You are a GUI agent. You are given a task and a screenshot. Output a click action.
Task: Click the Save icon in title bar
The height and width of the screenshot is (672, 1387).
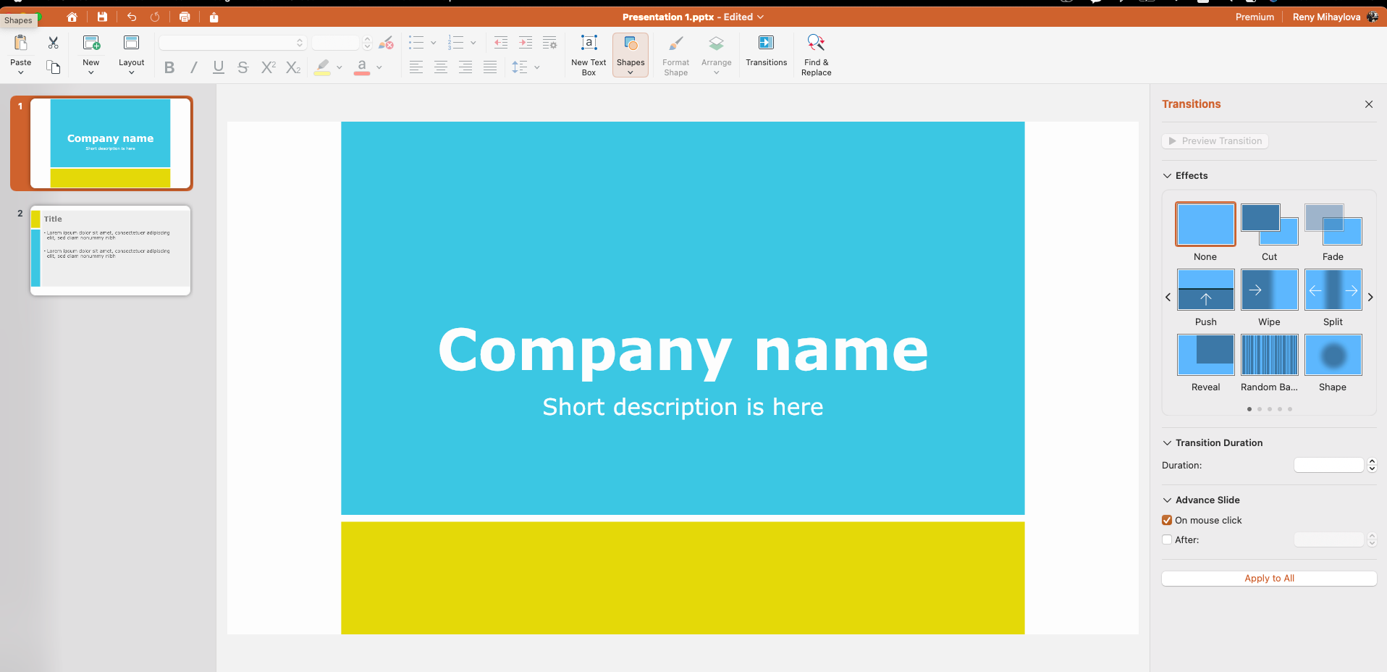pyautogui.click(x=102, y=17)
